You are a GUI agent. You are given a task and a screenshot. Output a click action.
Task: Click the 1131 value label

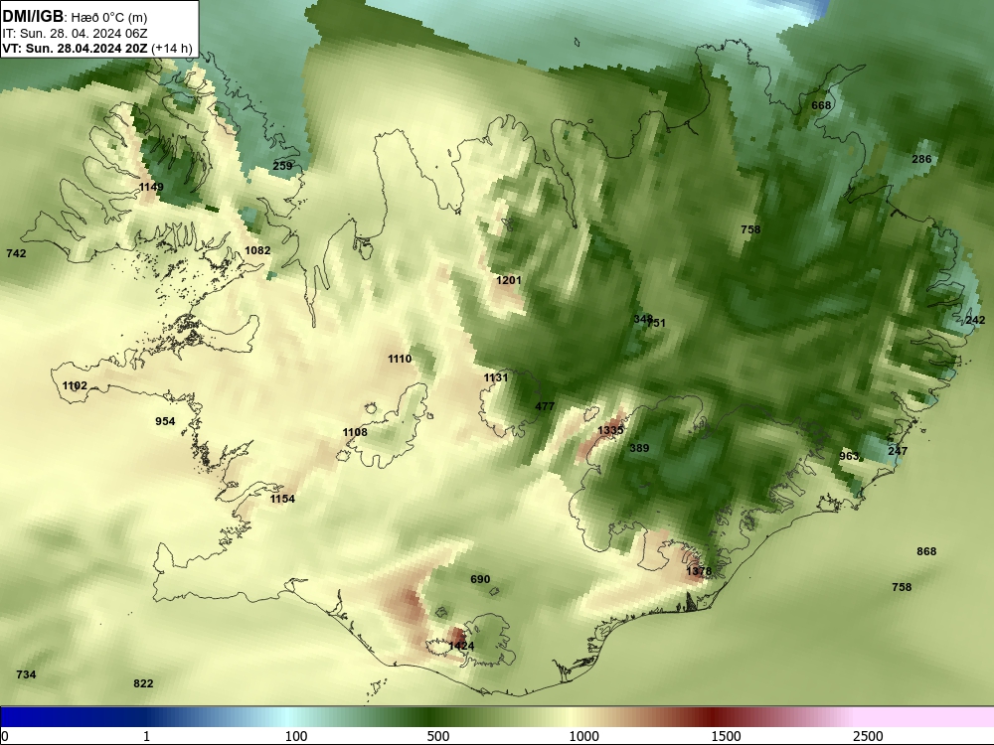pyautogui.click(x=496, y=377)
